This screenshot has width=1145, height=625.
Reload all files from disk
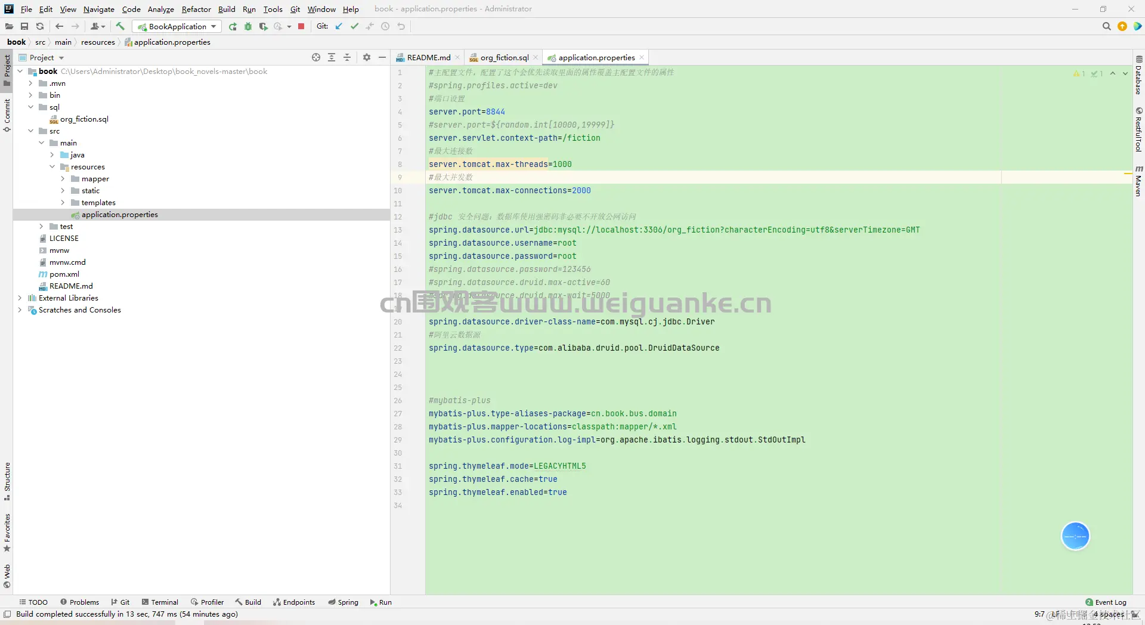click(40, 26)
